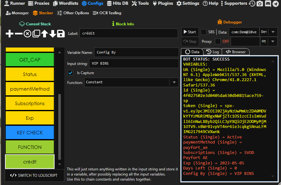
Task: Click the Variable Name input field
Action: coord(136,53)
